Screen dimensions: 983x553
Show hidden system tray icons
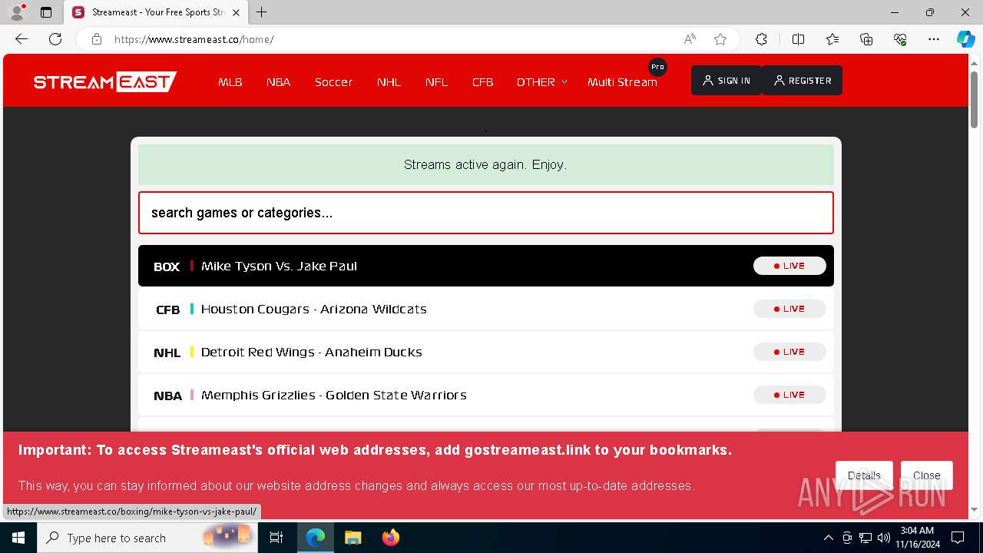pos(828,538)
